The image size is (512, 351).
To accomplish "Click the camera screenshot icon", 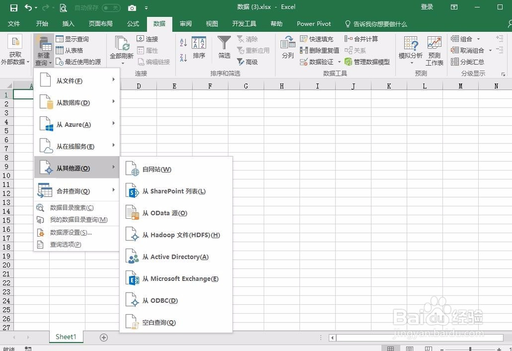I will click(x=132, y=8).
